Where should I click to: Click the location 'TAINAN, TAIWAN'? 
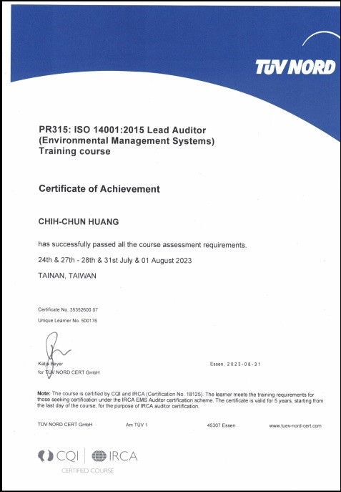67,276
